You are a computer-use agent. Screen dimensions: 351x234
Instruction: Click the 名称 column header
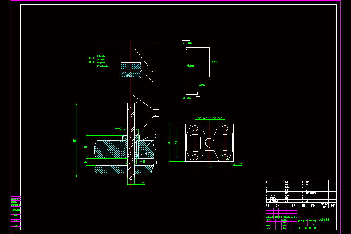294,205
